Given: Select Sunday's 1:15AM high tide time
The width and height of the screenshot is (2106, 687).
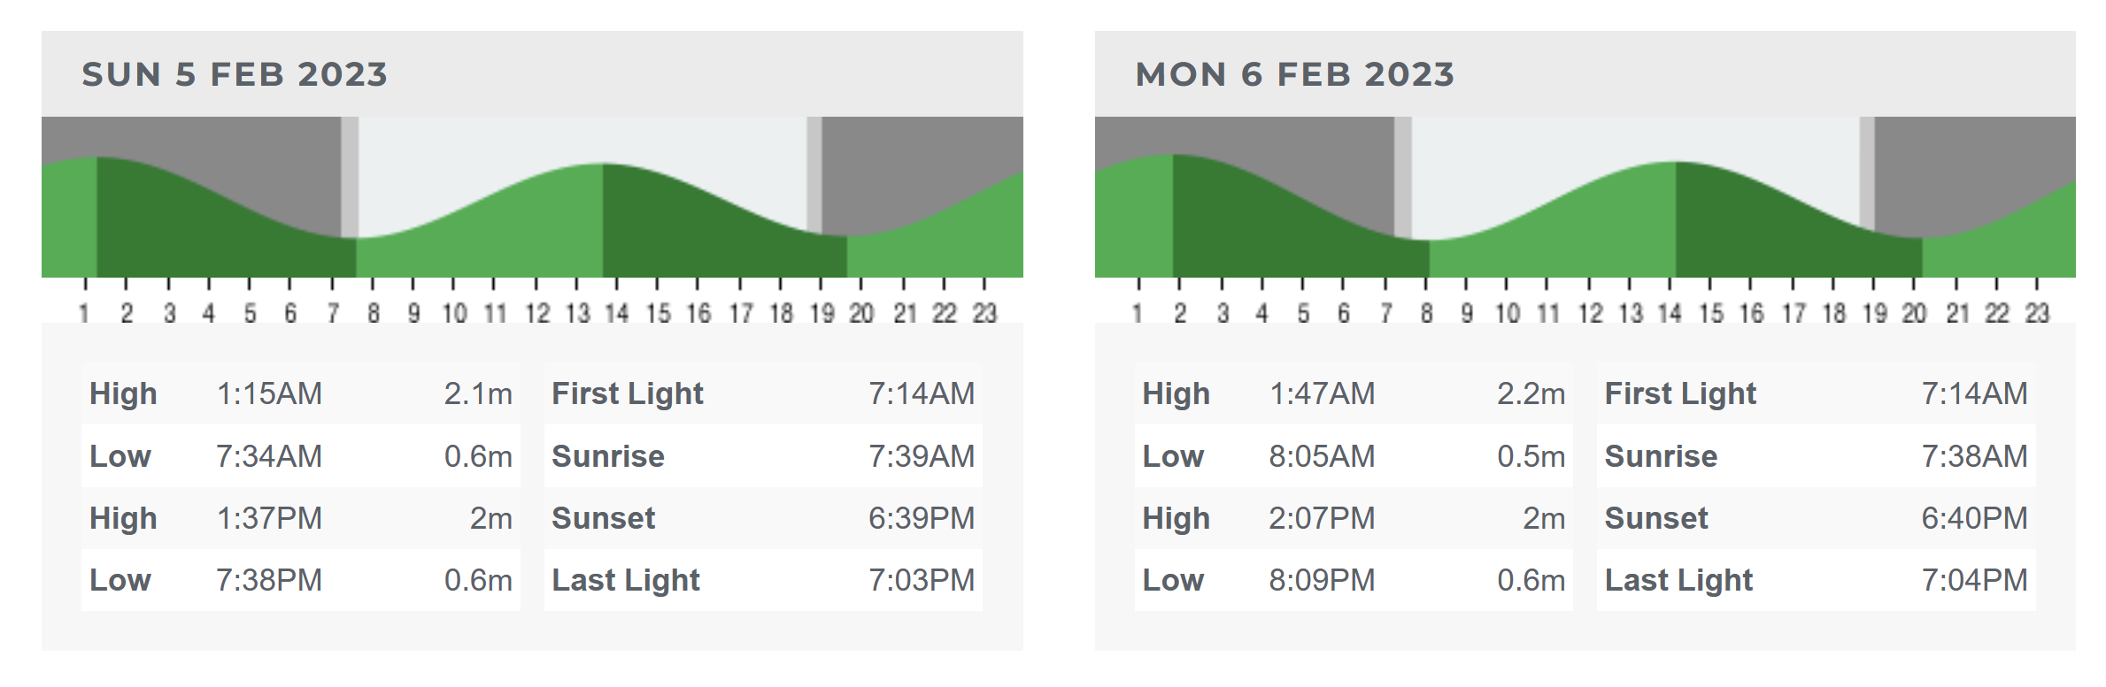Looking at the screenshot, I should coord(269,393).
